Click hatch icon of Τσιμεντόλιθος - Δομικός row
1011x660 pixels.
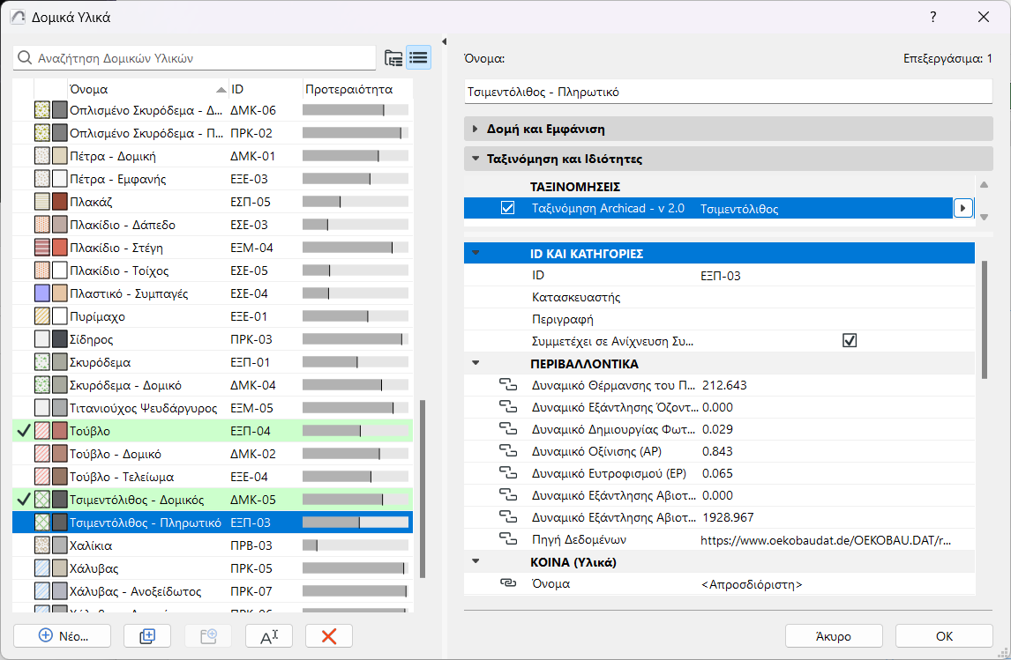point(42,500)
